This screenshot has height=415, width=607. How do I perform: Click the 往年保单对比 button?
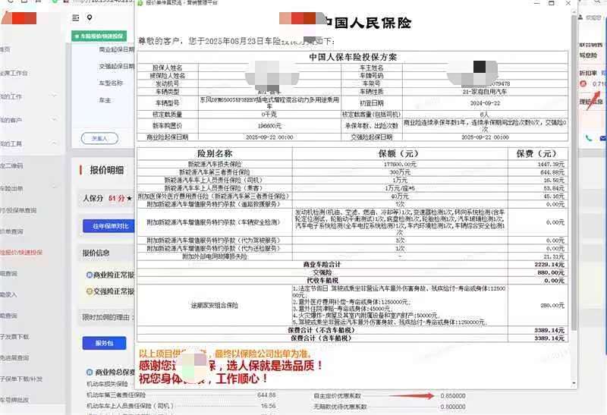point(109,226)
